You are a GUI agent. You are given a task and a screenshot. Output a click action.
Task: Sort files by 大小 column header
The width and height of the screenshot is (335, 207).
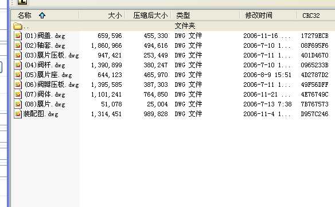pyautogui.click(x=102, y=15)
